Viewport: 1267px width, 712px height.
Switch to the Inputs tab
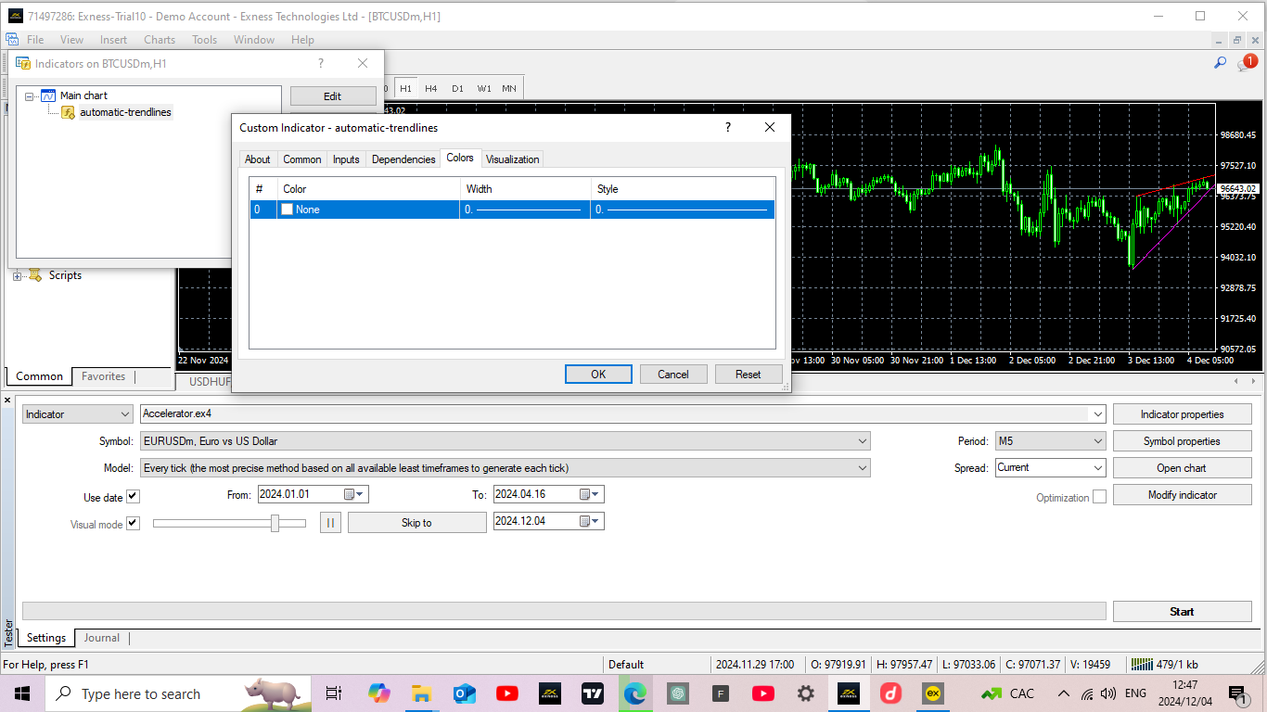(346, 159)
